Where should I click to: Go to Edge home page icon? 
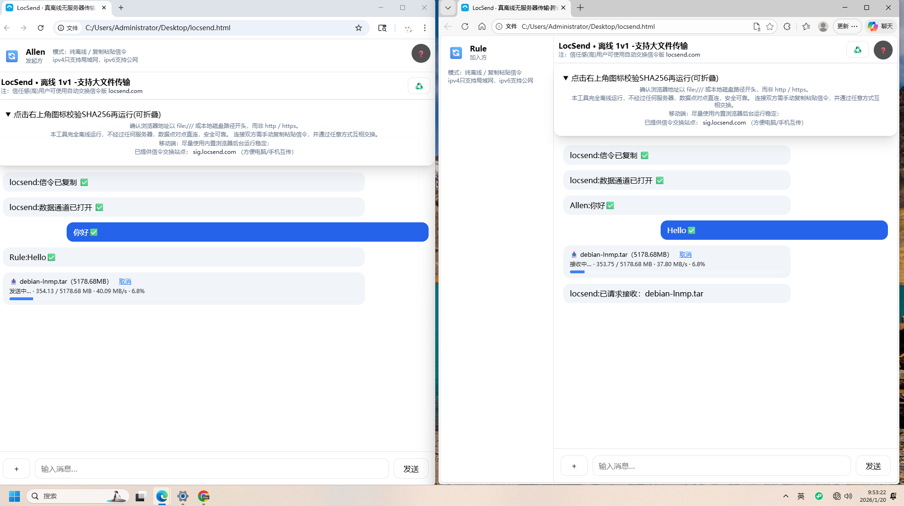pyautogui.click(x=482, y=26)
